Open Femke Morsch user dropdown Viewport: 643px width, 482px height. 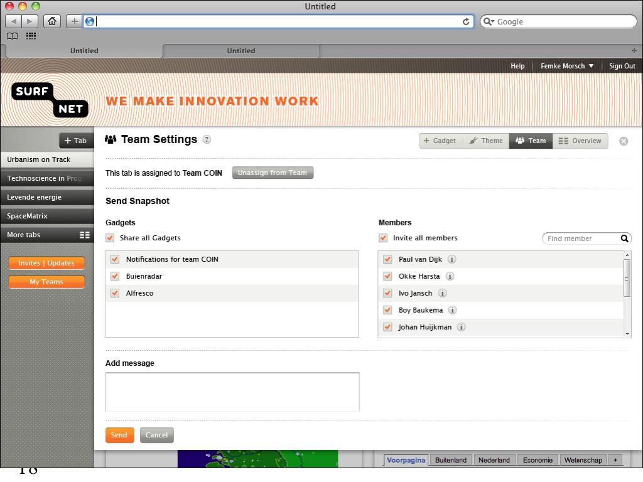click(x=567, y=66)
